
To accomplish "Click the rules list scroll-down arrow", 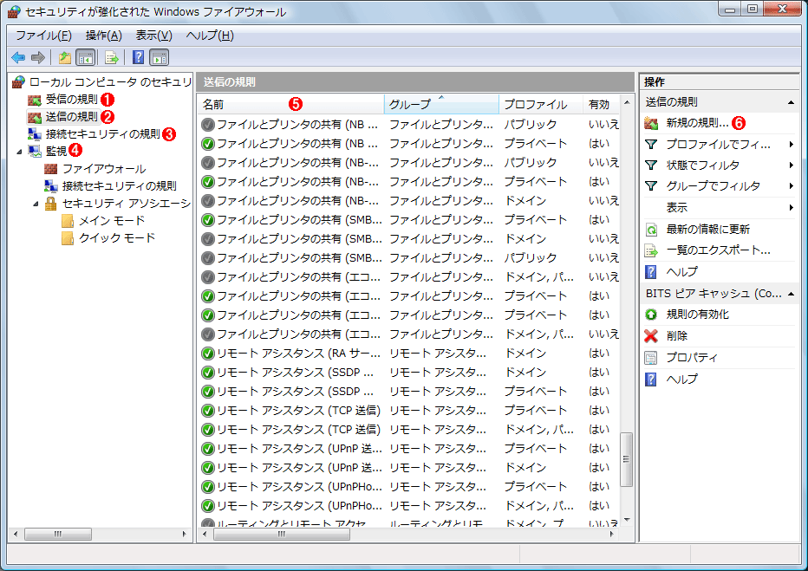I will point(627,520).
